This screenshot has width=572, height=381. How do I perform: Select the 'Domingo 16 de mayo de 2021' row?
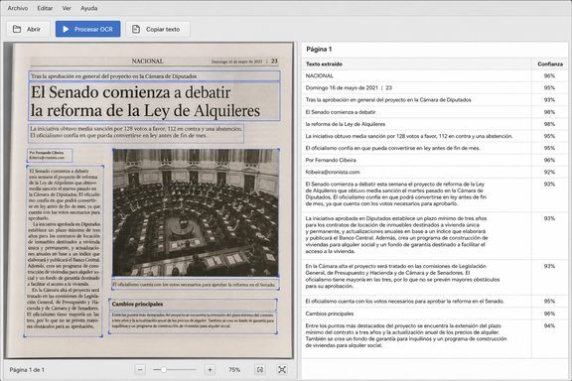[x=435, y=88]
